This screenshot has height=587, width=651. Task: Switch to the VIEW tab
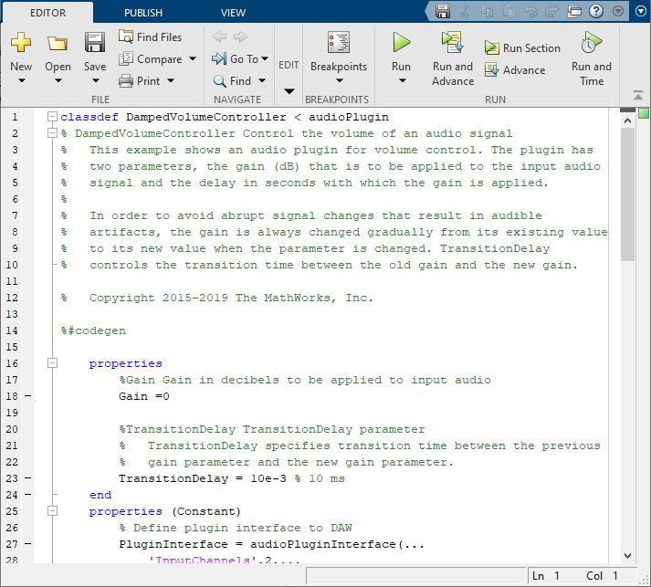coord(233,13)
